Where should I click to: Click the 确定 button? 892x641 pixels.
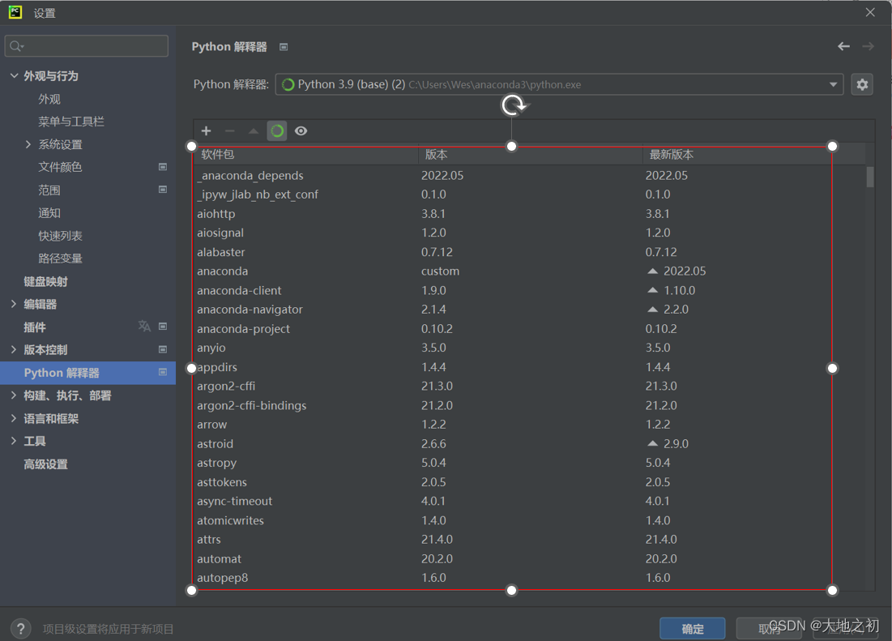693,629
